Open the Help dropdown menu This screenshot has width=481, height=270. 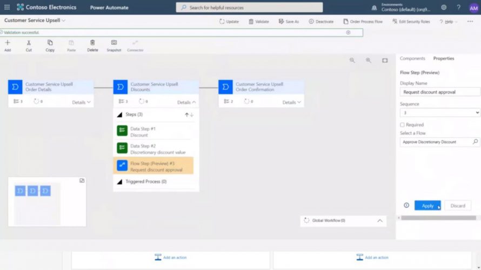coord(448,22)
